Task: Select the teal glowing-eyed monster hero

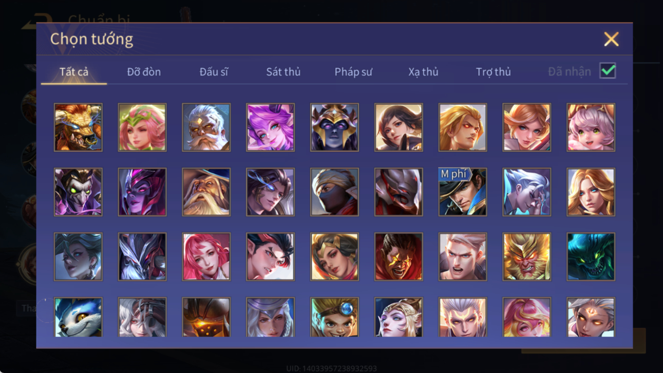Action: point(591,256)
